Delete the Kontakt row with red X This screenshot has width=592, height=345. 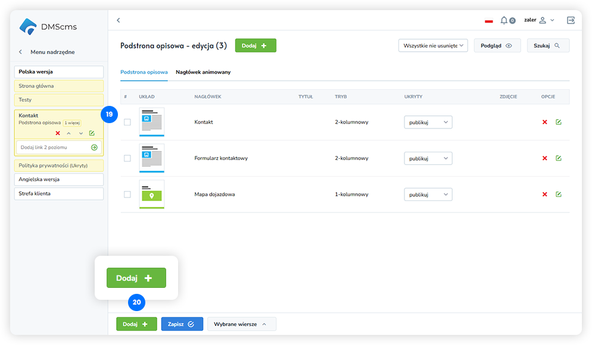coord(544,122)
